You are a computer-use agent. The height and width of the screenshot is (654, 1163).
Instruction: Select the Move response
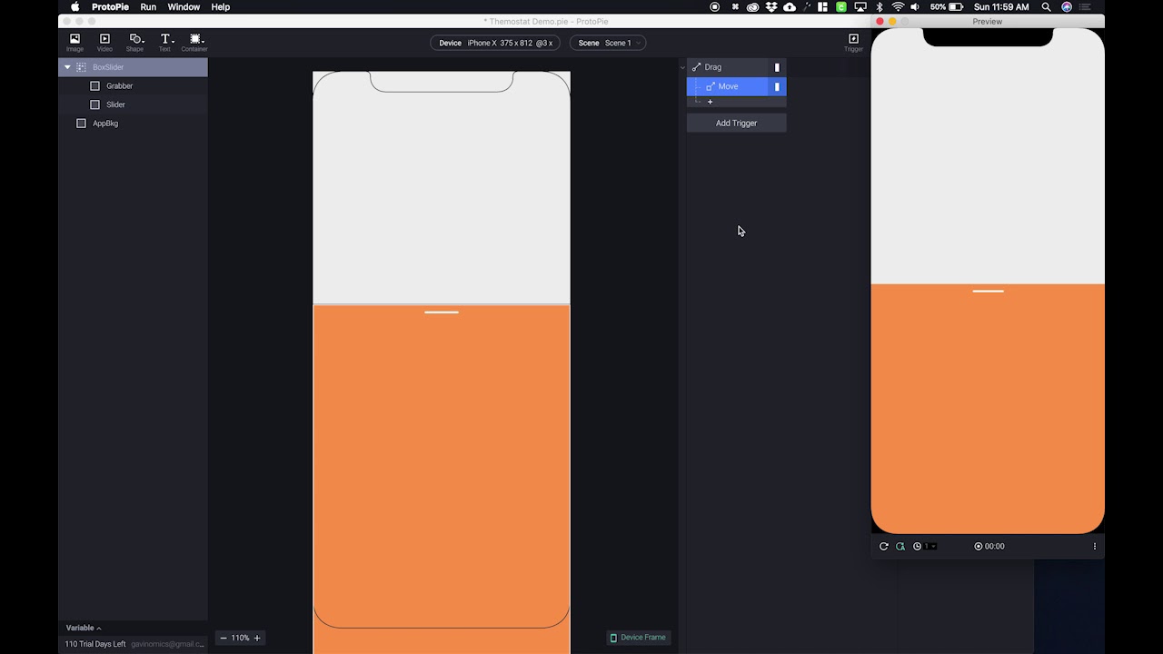tap(736, 86)
